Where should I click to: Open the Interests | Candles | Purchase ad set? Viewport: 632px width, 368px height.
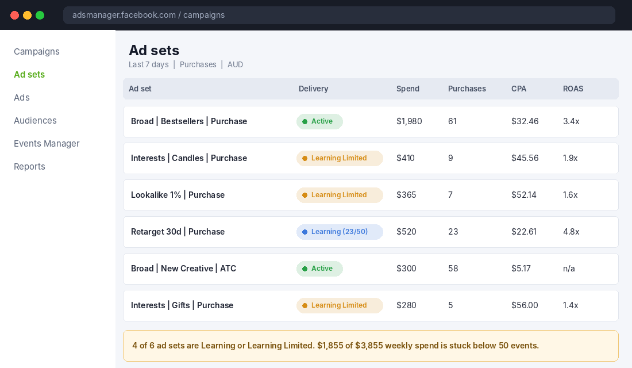pos(189,158)
